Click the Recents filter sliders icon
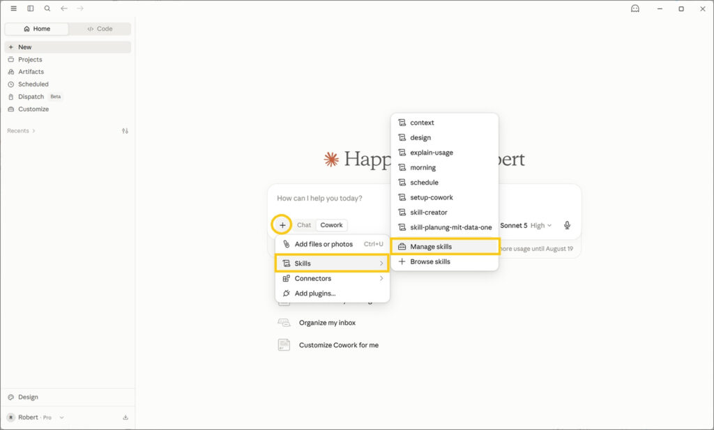714x430 pixels. (126, 131)
